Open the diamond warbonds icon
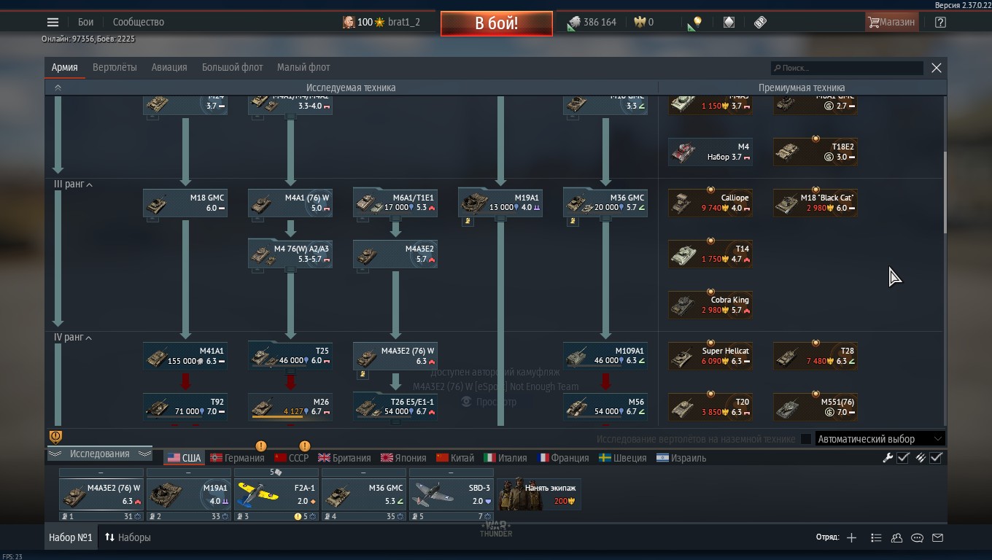The image size is (992, 560). click(x=729, y=22)
